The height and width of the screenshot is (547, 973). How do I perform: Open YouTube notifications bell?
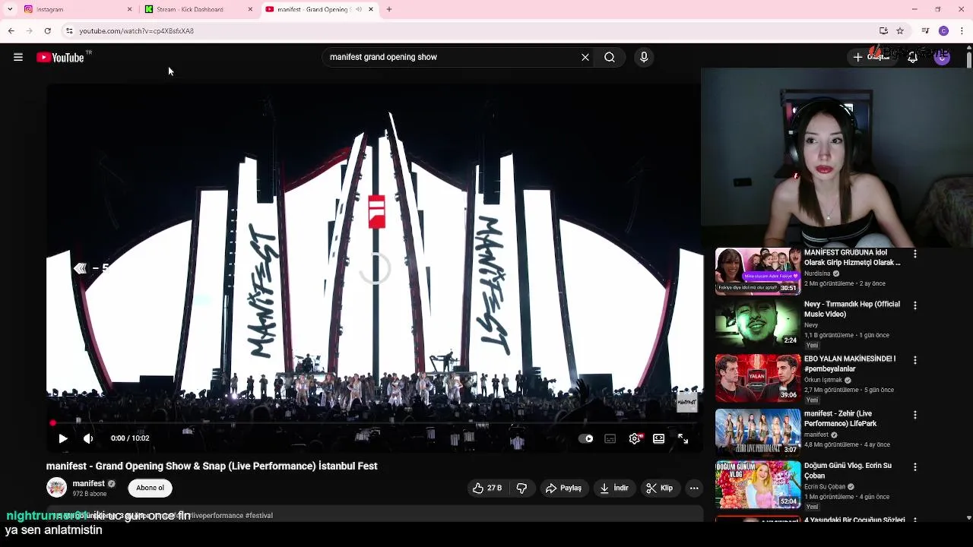tap(912, 57)
